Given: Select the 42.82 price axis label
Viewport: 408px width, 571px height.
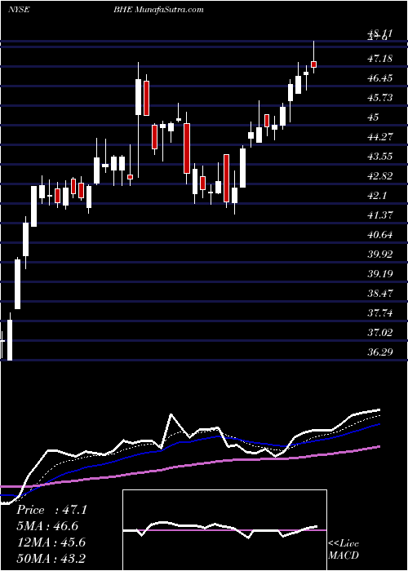Looking at the screenshot, I should [380, 176].
